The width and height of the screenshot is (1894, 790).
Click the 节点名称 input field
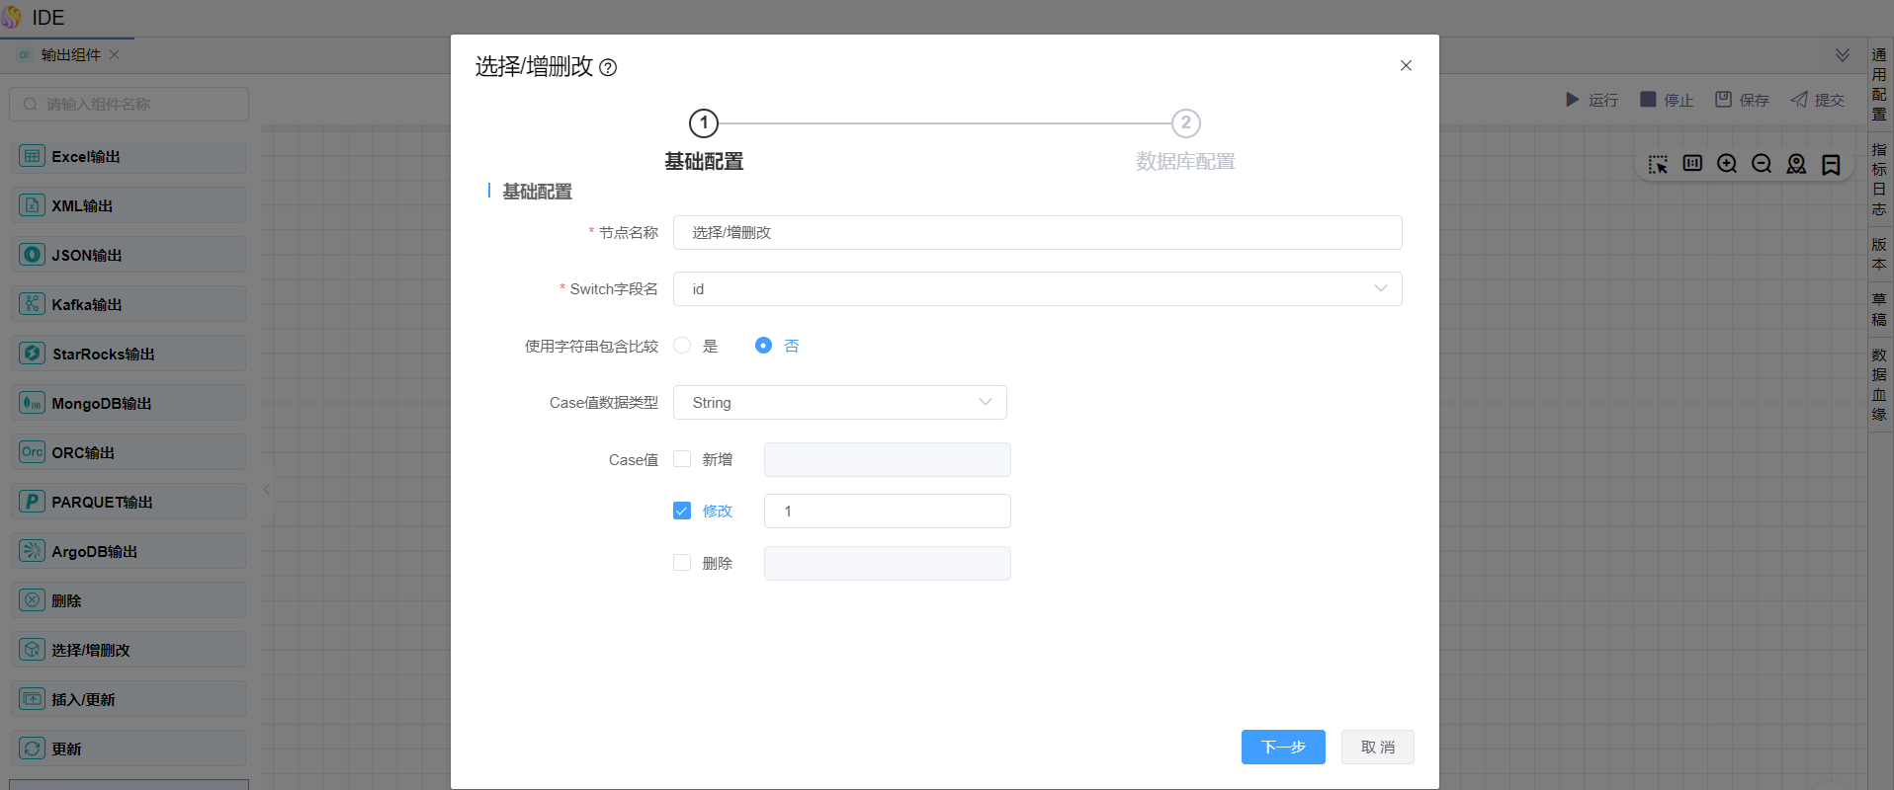tap(1037, 233)
